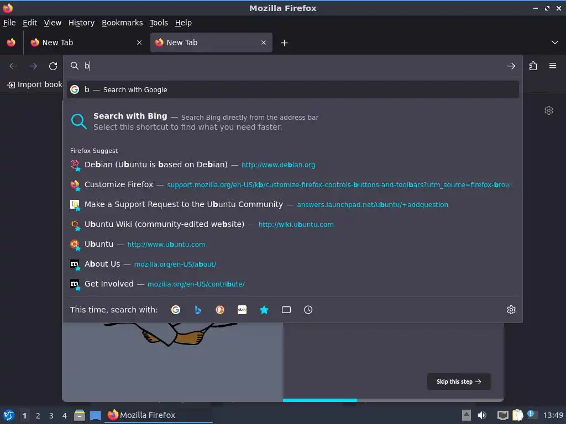
Task: Open the Ubuntu www.ubuntu.com suggestion
Action: click(293, 244)
